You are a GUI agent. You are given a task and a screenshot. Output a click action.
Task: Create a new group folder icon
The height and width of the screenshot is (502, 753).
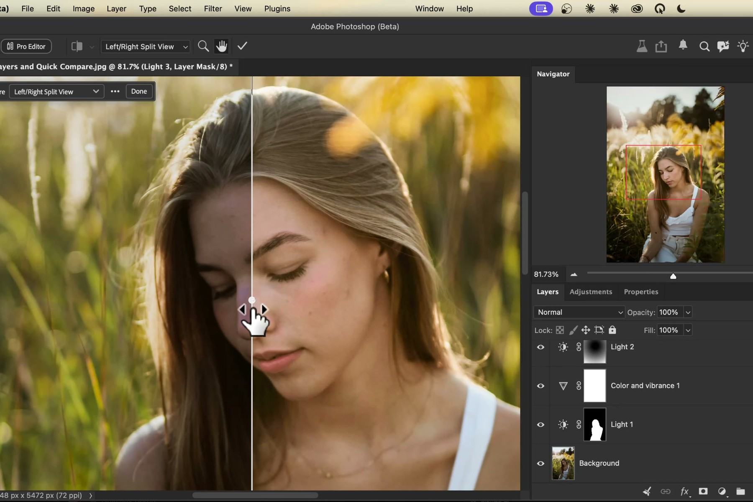click(740, 491)
